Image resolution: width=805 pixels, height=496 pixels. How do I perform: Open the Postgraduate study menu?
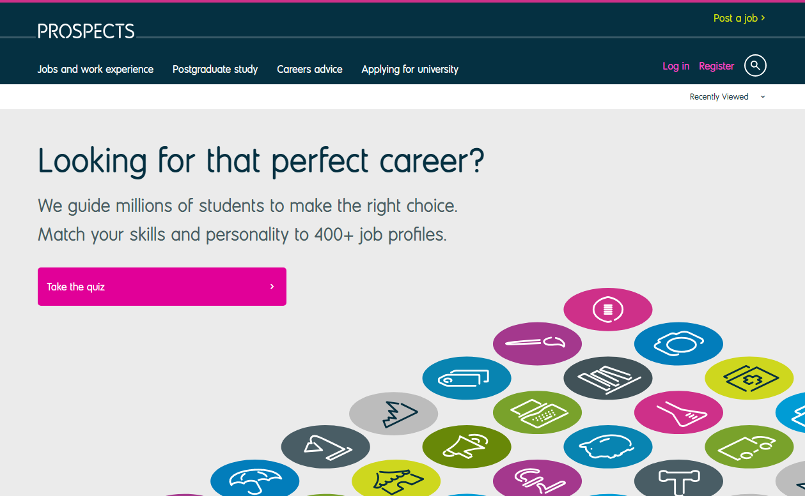tap(215, 69)
